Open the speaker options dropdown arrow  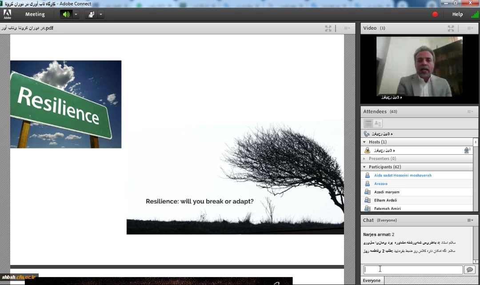tap(76, 14)
